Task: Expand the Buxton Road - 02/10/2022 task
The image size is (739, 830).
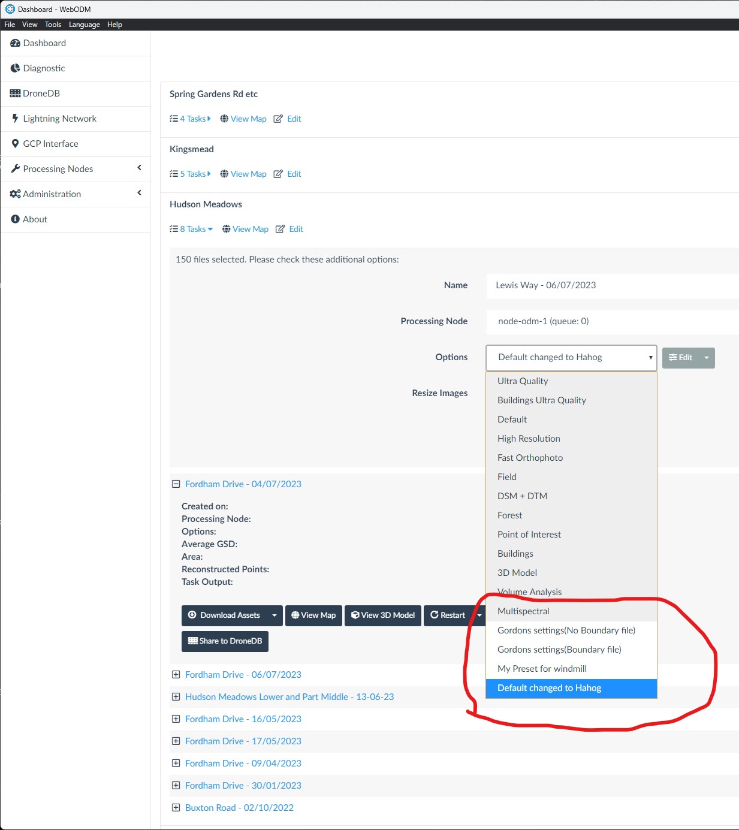Action: [x=176, y=807]
